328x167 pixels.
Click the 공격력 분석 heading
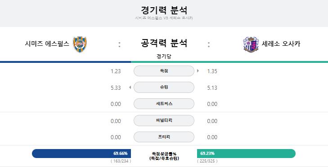pos(164,43)
